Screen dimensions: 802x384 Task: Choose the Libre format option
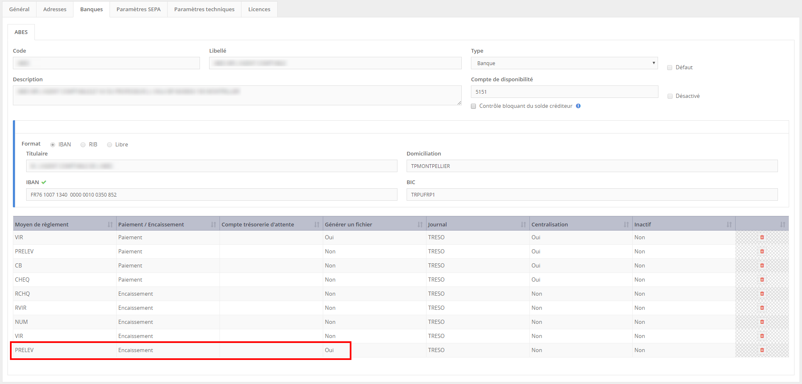[110, 145]
